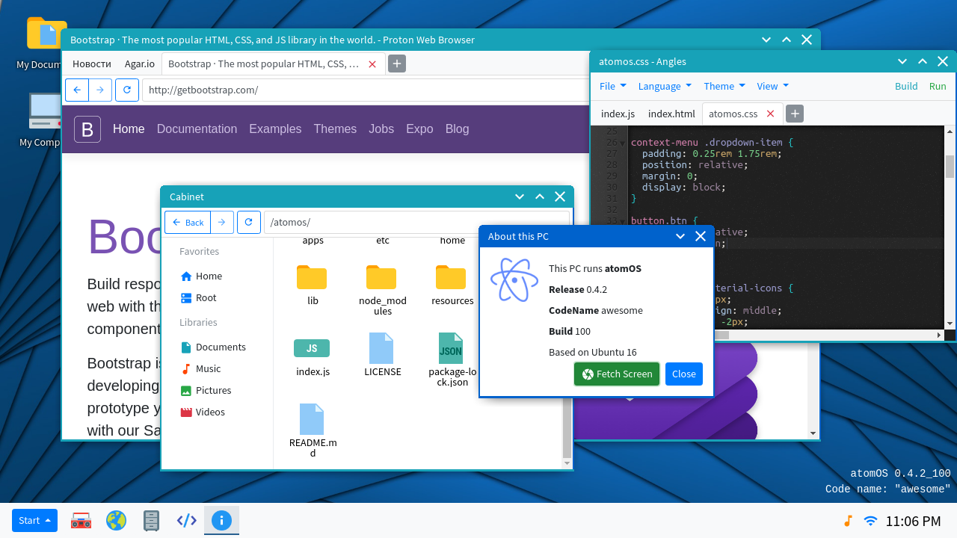The width and height of the screenshot is (957, 538).
Task: Switch to the index.html tab in Angles
Action: click(x=671, y=114)
